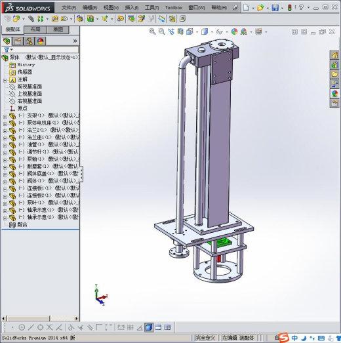Open the Design Library pane
The image size is (341, 343).
click(x=334, y=65)
